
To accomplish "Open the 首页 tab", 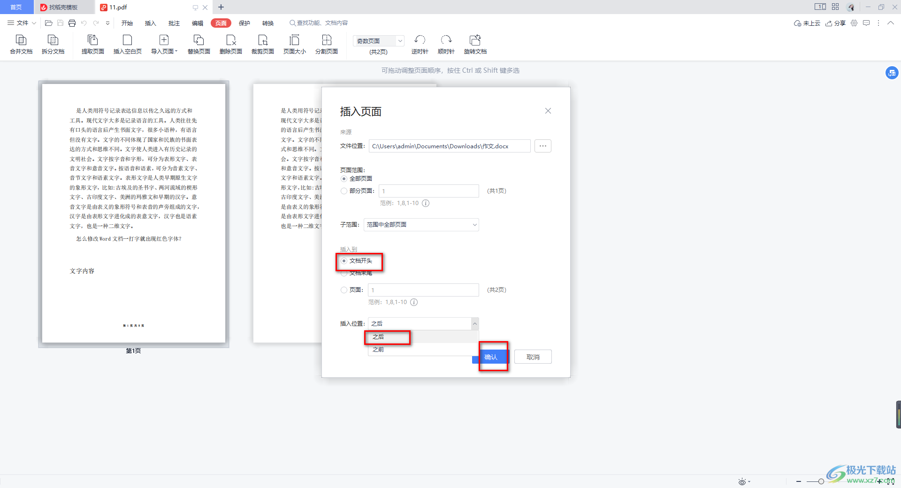I will (x=16, y=7).
